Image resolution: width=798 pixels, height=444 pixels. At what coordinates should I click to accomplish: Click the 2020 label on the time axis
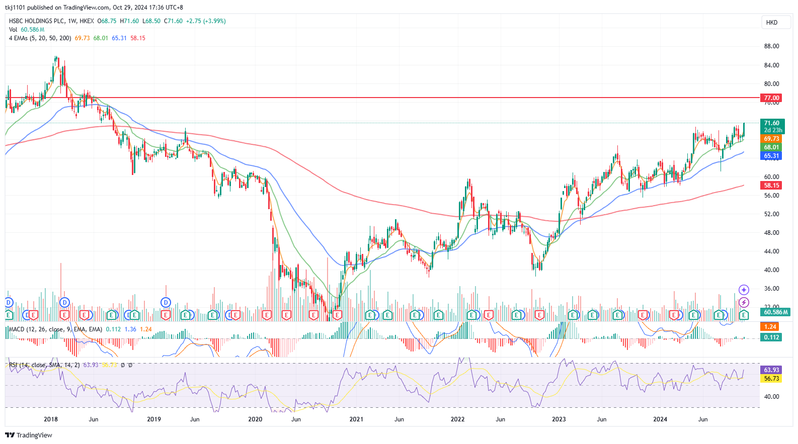click(x=255, y=419)
